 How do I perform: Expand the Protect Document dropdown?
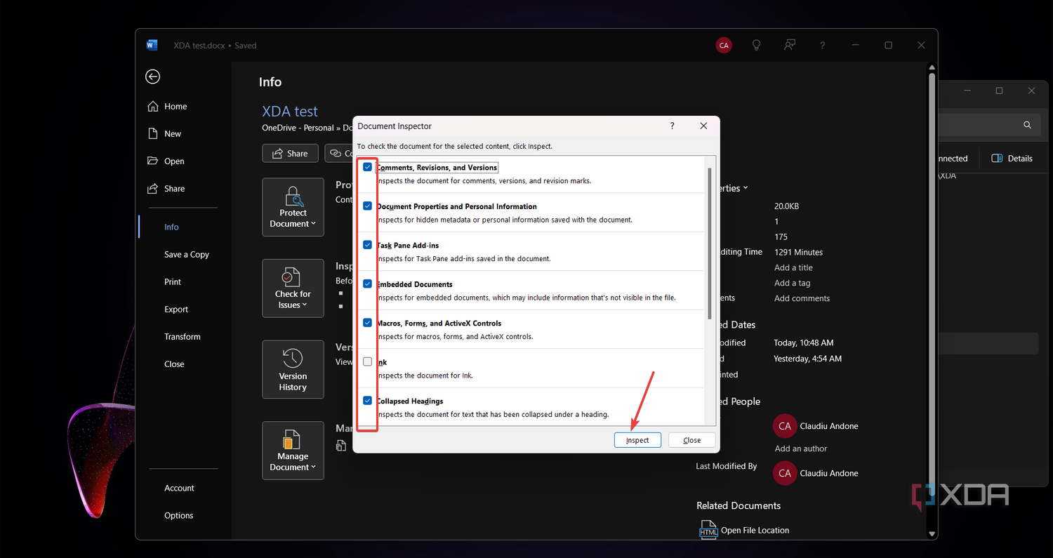point(293,207)
